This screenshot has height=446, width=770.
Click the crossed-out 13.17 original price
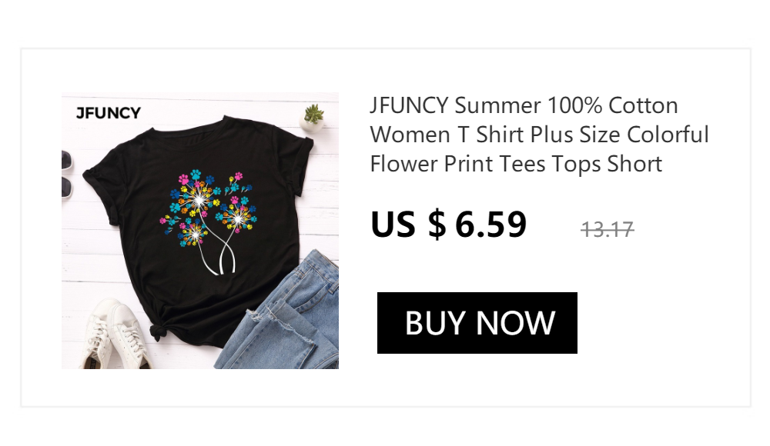pos(608,229)
